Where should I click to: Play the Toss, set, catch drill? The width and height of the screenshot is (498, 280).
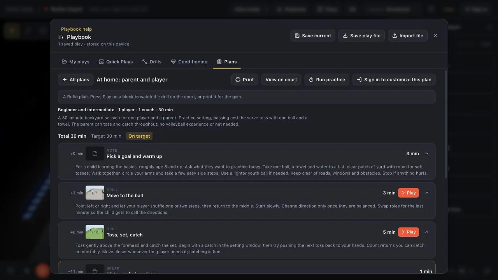409,232
